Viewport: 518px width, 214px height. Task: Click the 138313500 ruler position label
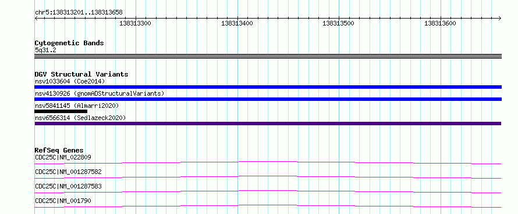[x=339, y=23]
